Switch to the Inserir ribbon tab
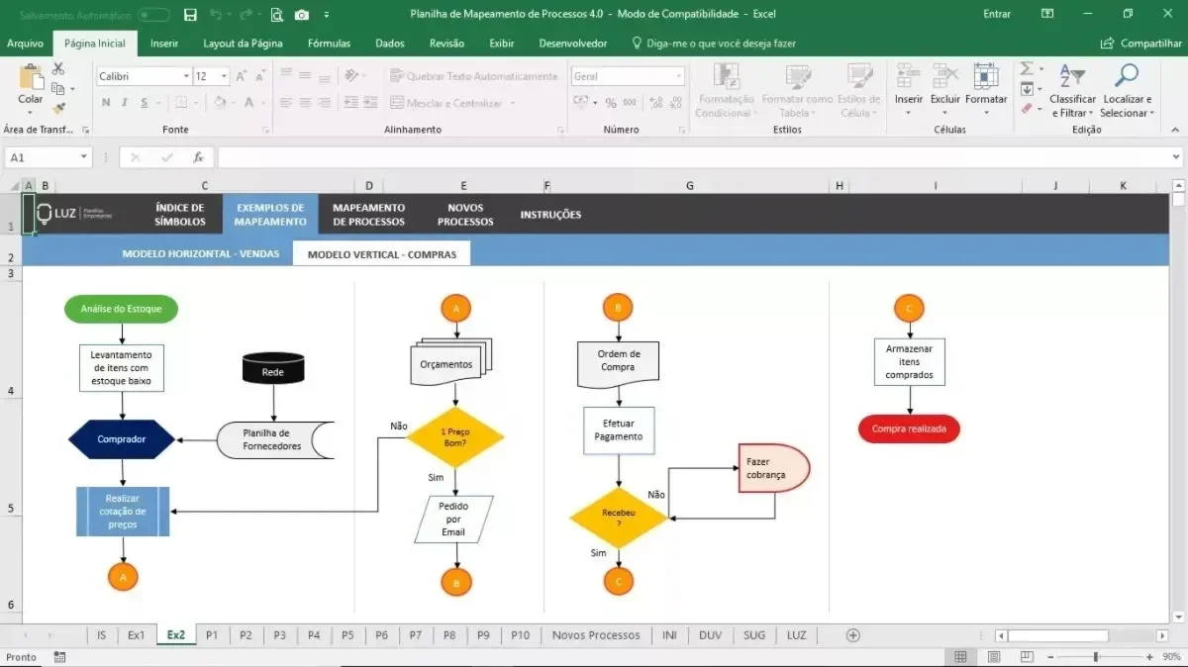 point(164,44)
